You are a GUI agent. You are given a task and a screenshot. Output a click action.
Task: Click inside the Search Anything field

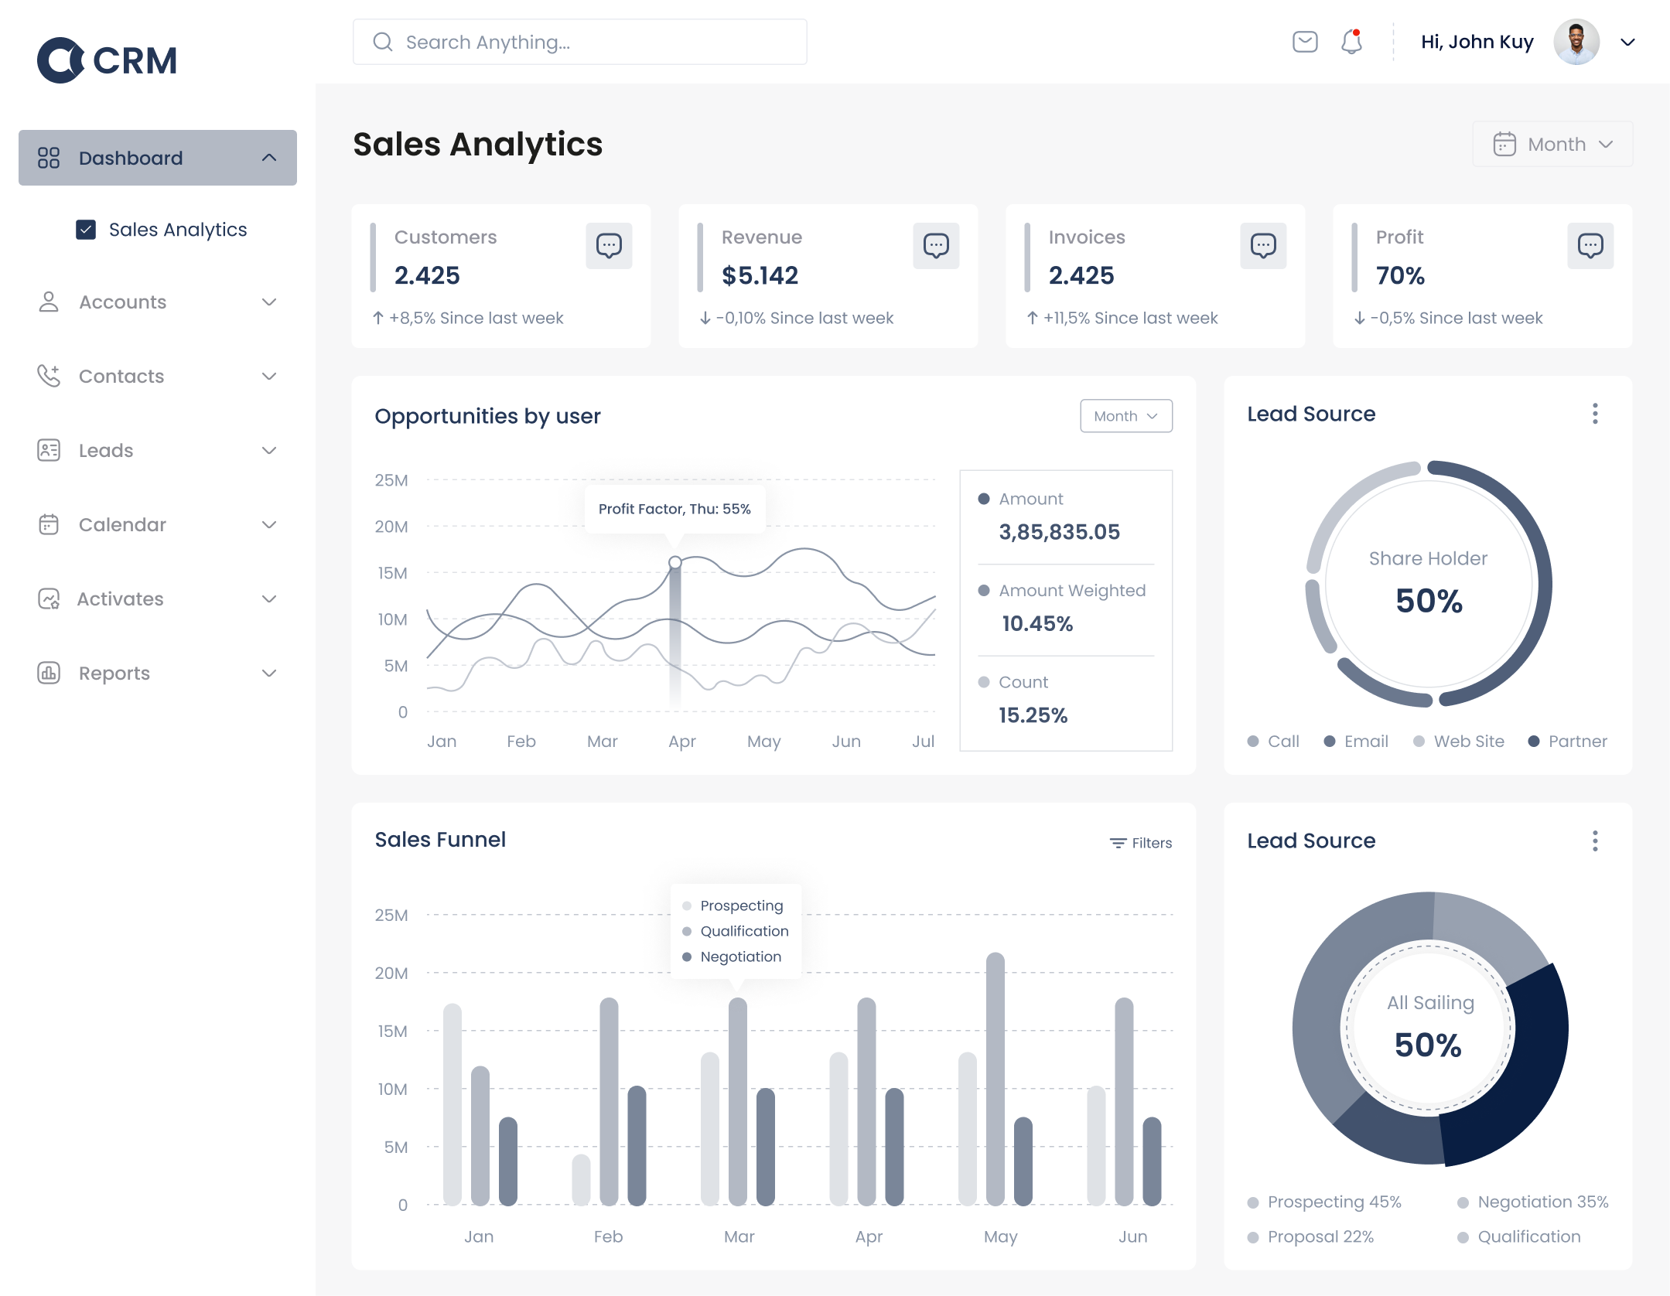tap(579, 42)
